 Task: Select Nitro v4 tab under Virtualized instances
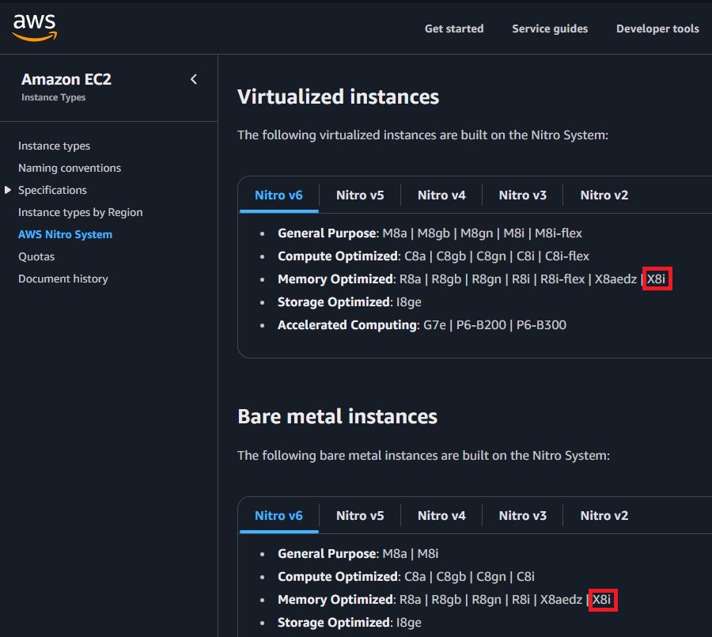pos(441,195)
